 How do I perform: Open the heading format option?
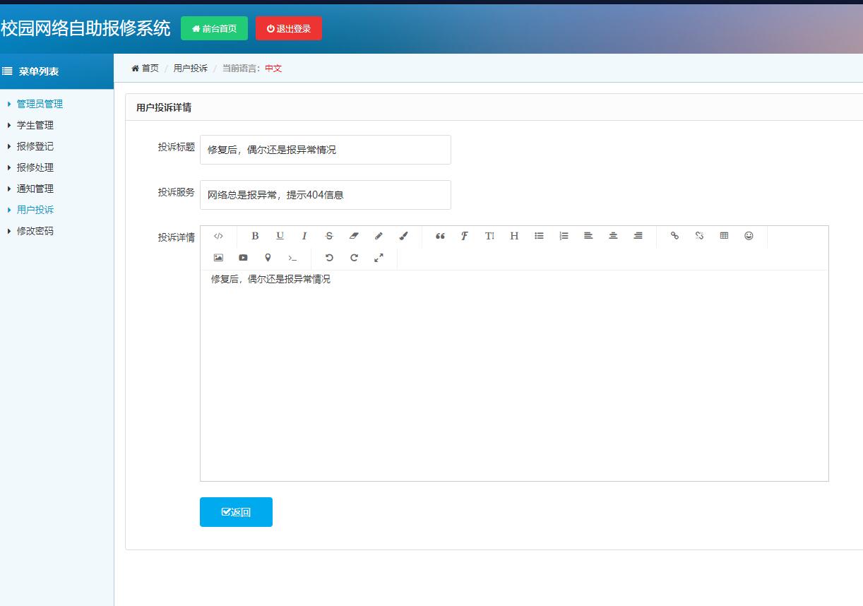click(513, 236)
